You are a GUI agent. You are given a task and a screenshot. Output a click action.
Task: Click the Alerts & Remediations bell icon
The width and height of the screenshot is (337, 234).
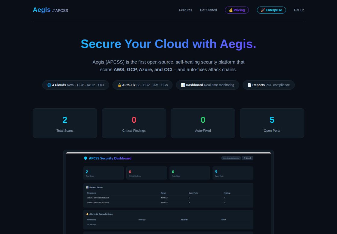[x=87, y=214]
